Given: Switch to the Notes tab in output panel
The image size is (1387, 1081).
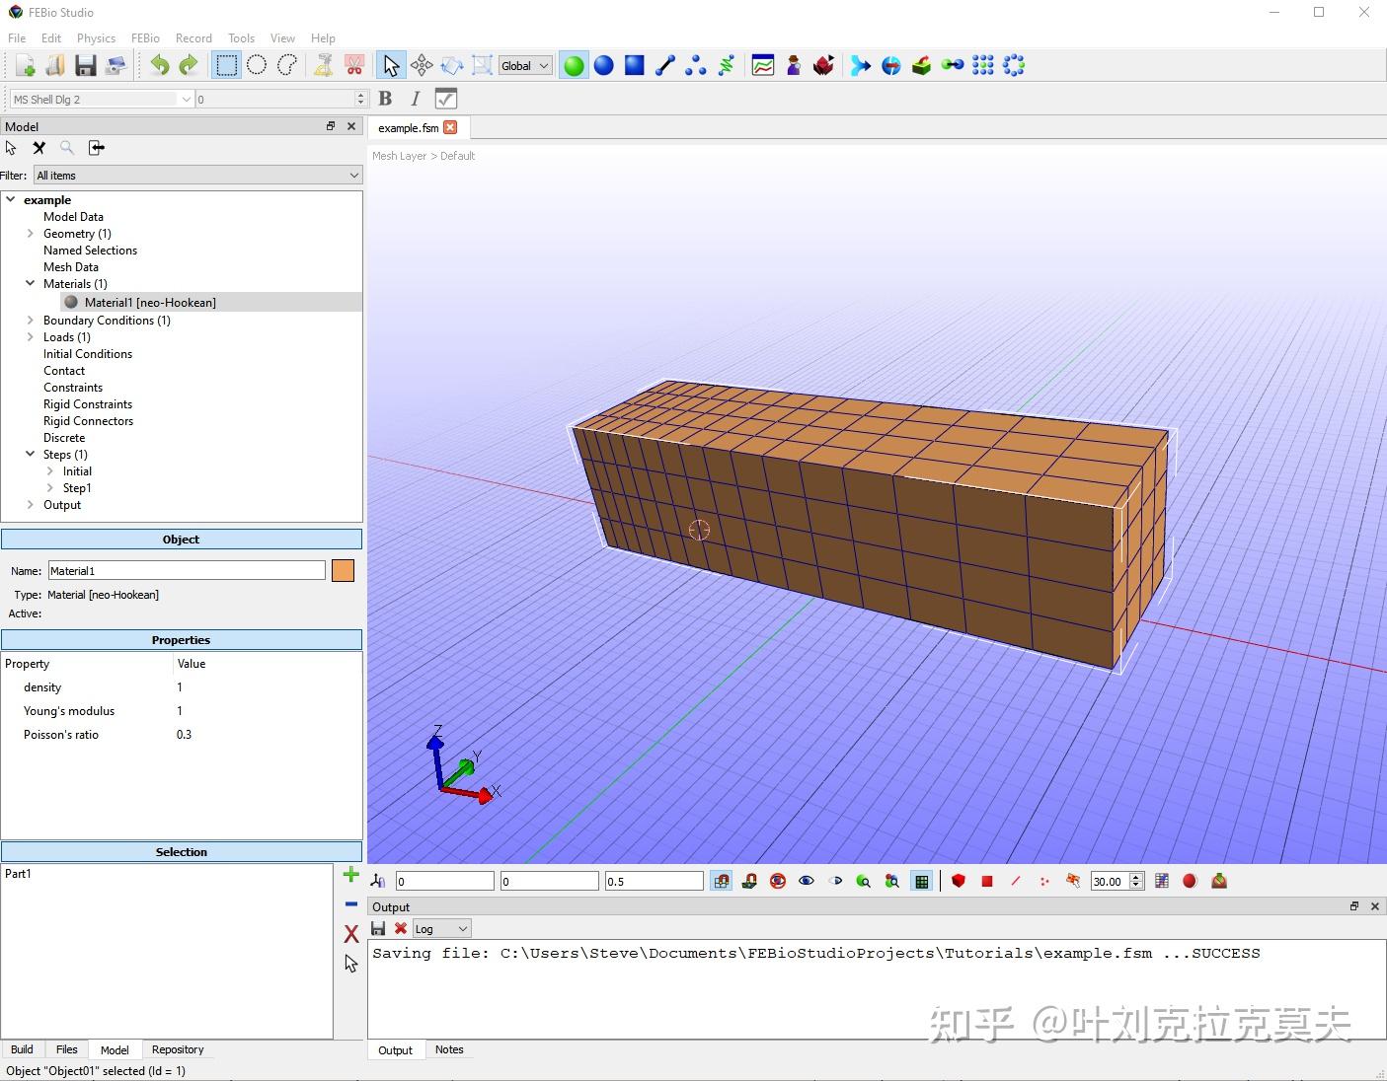Looking at the screenshot, I should click(x=449, y=1049).
